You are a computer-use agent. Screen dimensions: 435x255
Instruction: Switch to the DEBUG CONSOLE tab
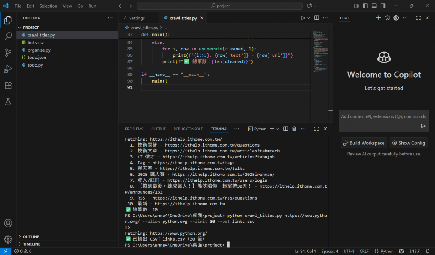pos(188,129)
